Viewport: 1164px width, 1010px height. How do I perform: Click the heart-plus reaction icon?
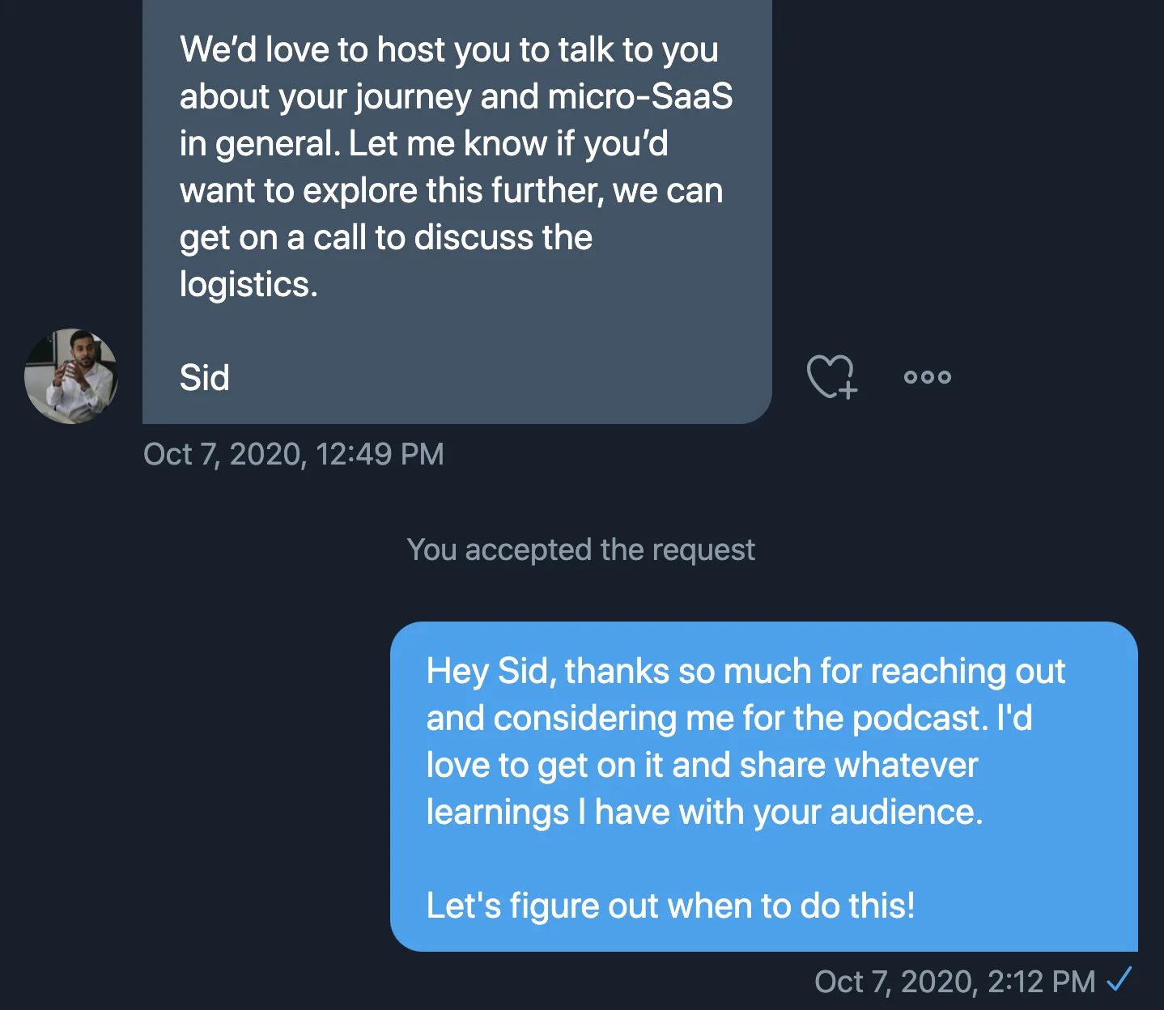[831, 377]
